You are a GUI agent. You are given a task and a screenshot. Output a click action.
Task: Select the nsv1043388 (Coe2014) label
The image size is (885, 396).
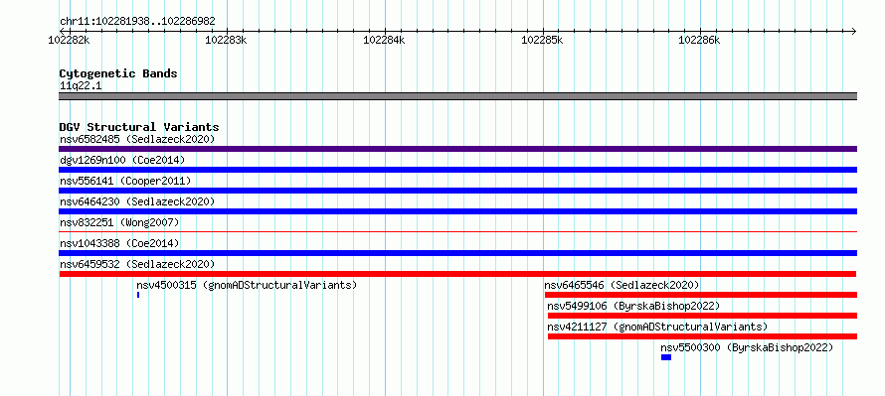(x=119, y=243)
